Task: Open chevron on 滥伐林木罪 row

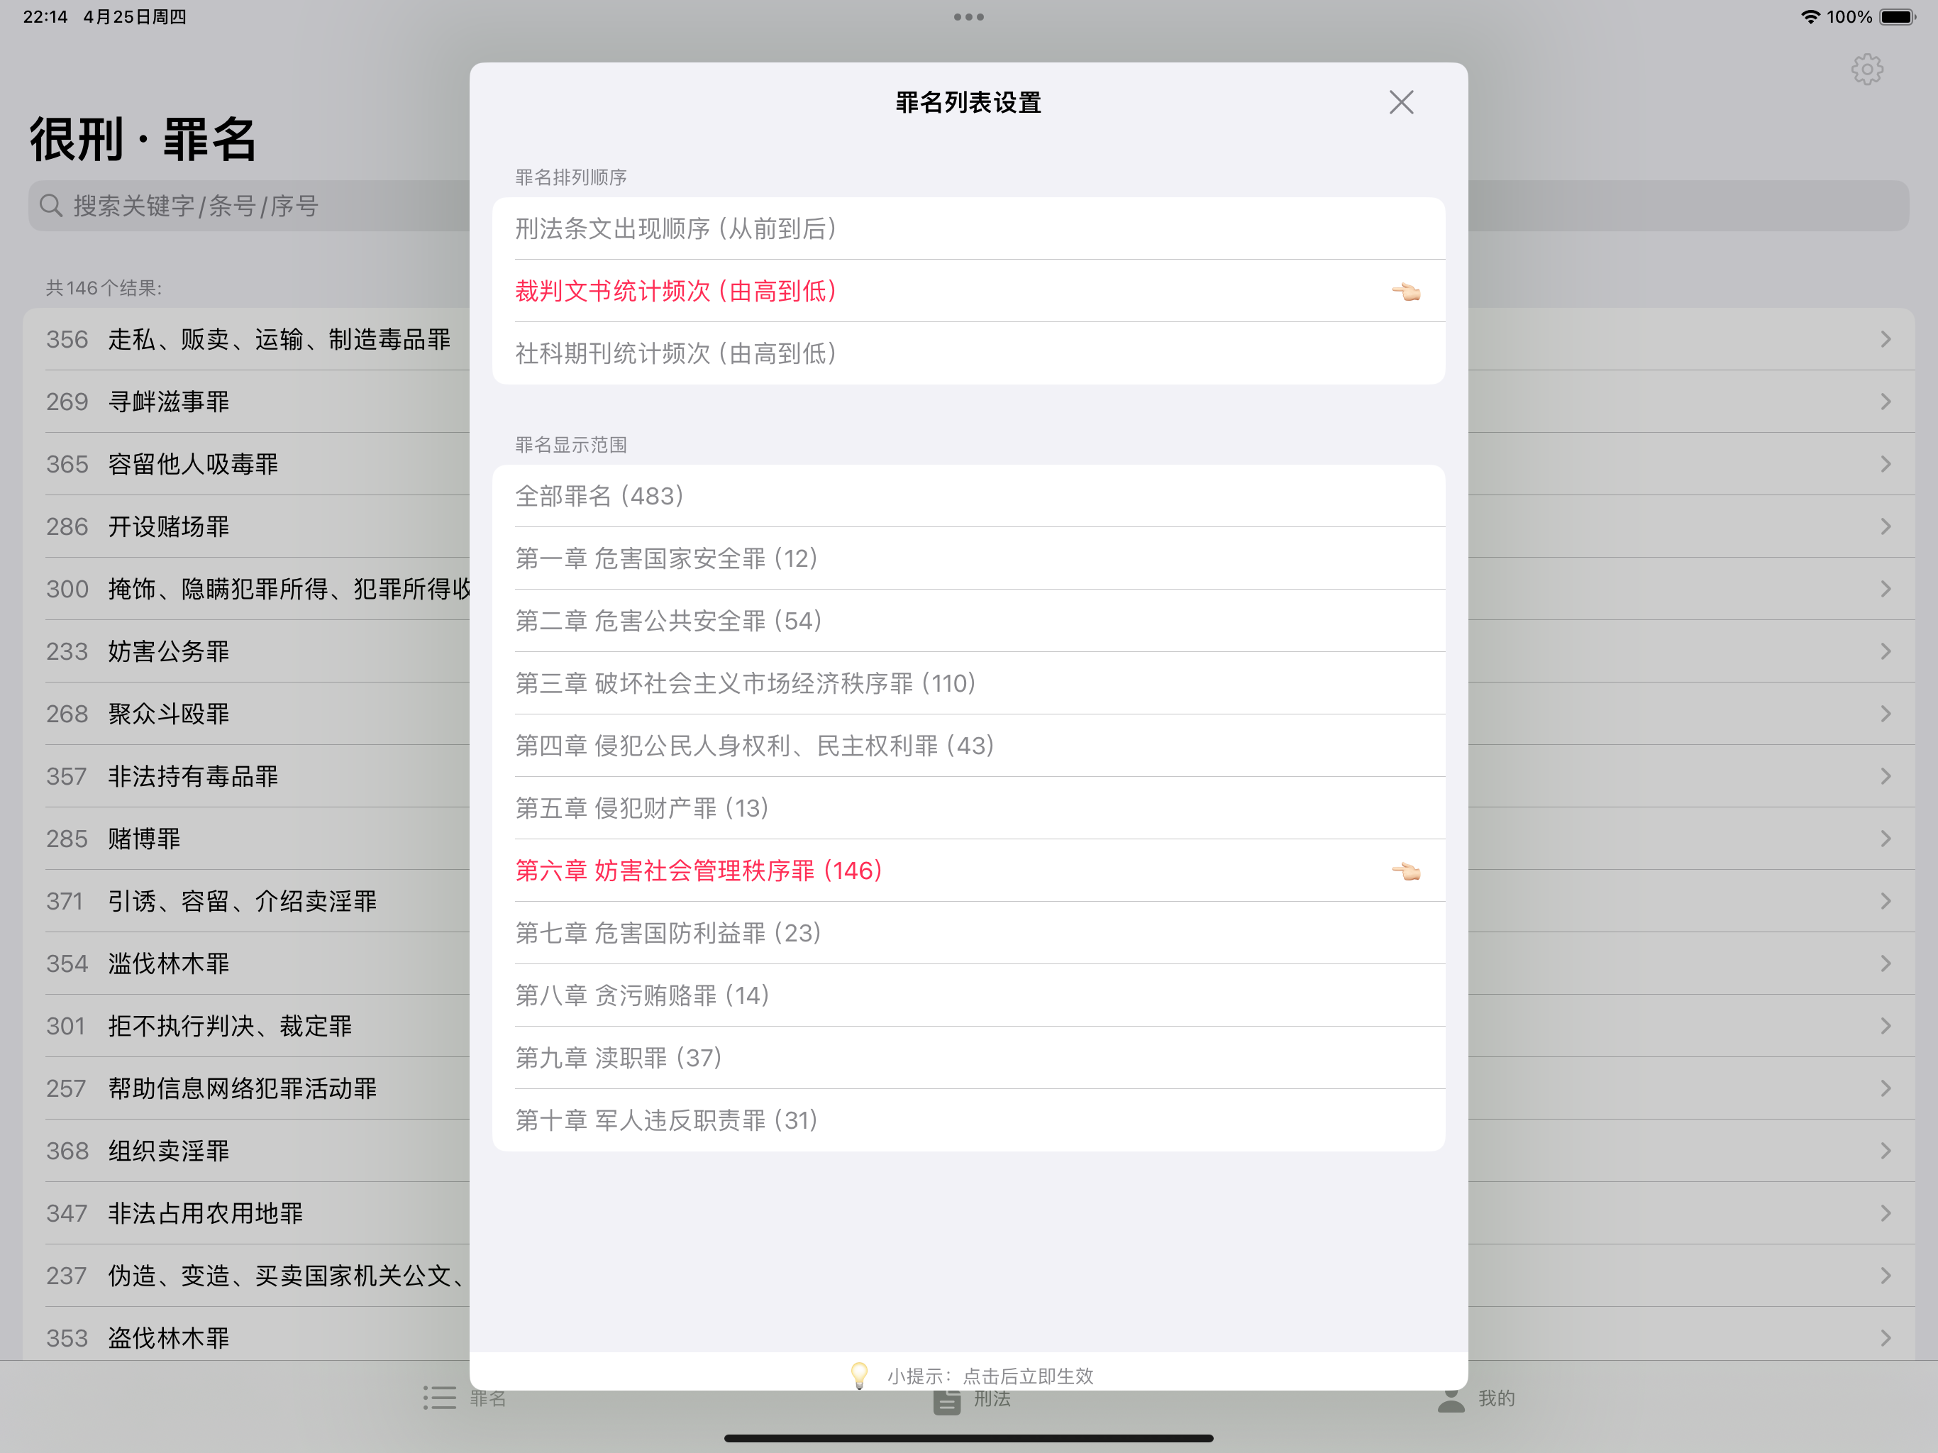Action: [1886, 963]
